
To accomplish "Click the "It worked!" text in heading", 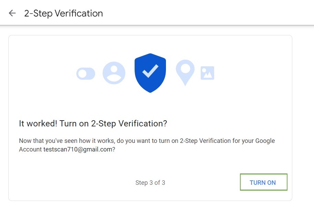I will 38,124.
